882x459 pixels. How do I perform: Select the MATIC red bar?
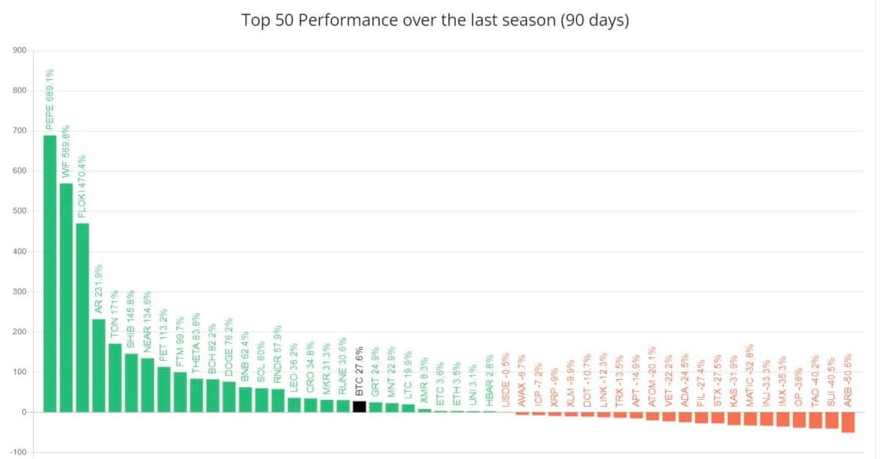(750, 419)
